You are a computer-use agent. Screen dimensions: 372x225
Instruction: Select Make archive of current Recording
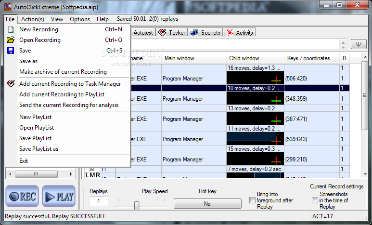coord(67,72)
